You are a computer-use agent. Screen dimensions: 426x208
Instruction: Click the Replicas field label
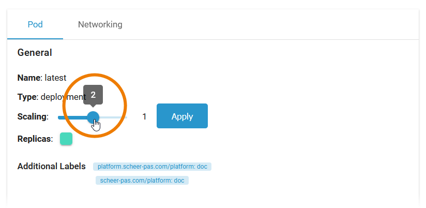coord(35,139)
